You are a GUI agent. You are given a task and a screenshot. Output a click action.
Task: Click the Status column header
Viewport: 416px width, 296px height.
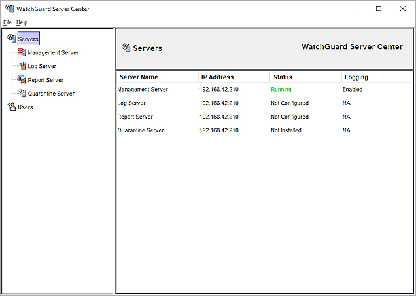click(283, 77)
